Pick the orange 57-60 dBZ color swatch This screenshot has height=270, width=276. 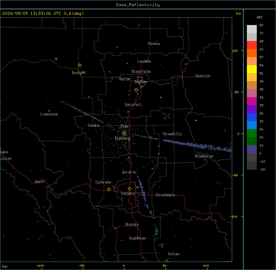pyautogui.click(x=252, y=53)
